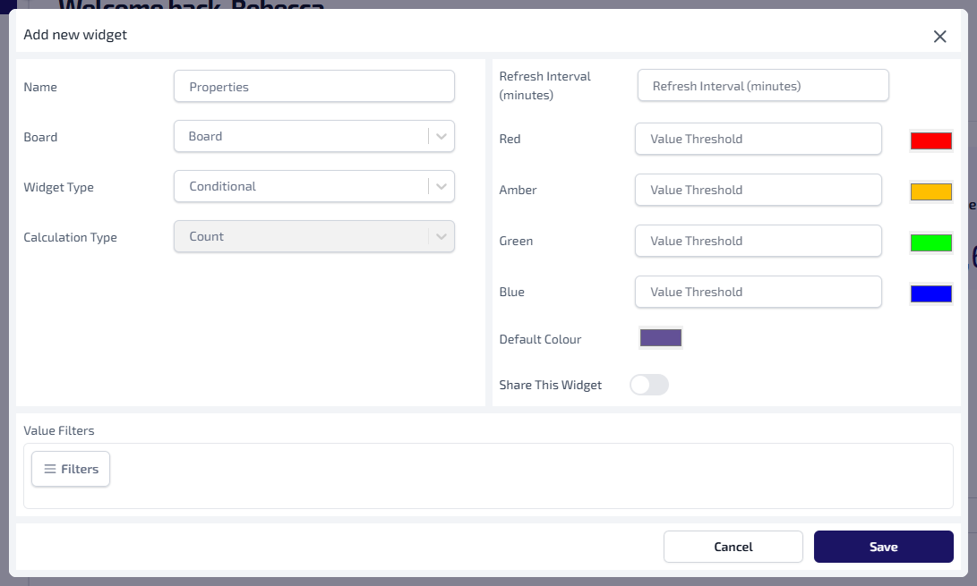
Task: Open the Calculation Type Count dropdown
Action: pyautogui.click(x=313, y=237)
